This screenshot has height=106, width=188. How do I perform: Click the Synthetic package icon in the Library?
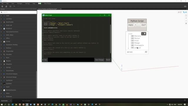[4, 84]
